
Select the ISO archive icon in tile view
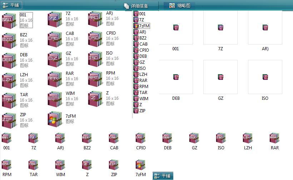(95, 59)
